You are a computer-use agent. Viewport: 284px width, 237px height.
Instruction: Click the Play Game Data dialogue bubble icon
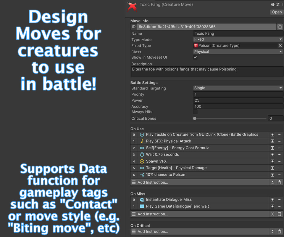(x=142, y=206)
